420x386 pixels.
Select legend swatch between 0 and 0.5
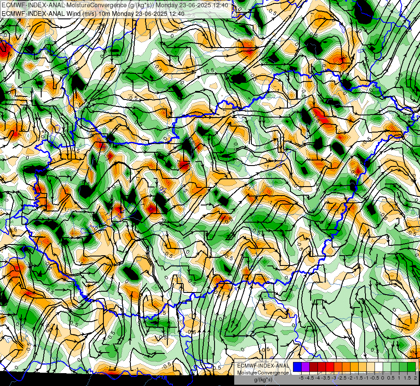pyautogui.click(x=387, y=367)
